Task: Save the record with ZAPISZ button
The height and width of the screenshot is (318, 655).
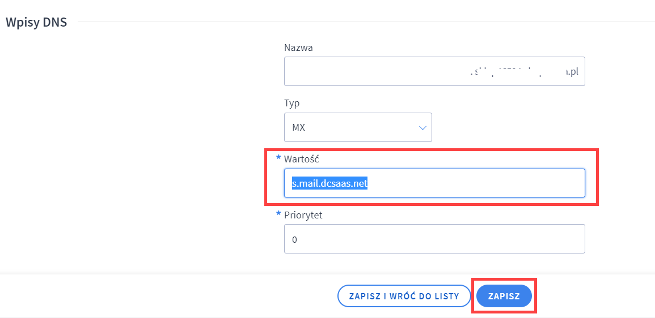Action: (504, 296)
